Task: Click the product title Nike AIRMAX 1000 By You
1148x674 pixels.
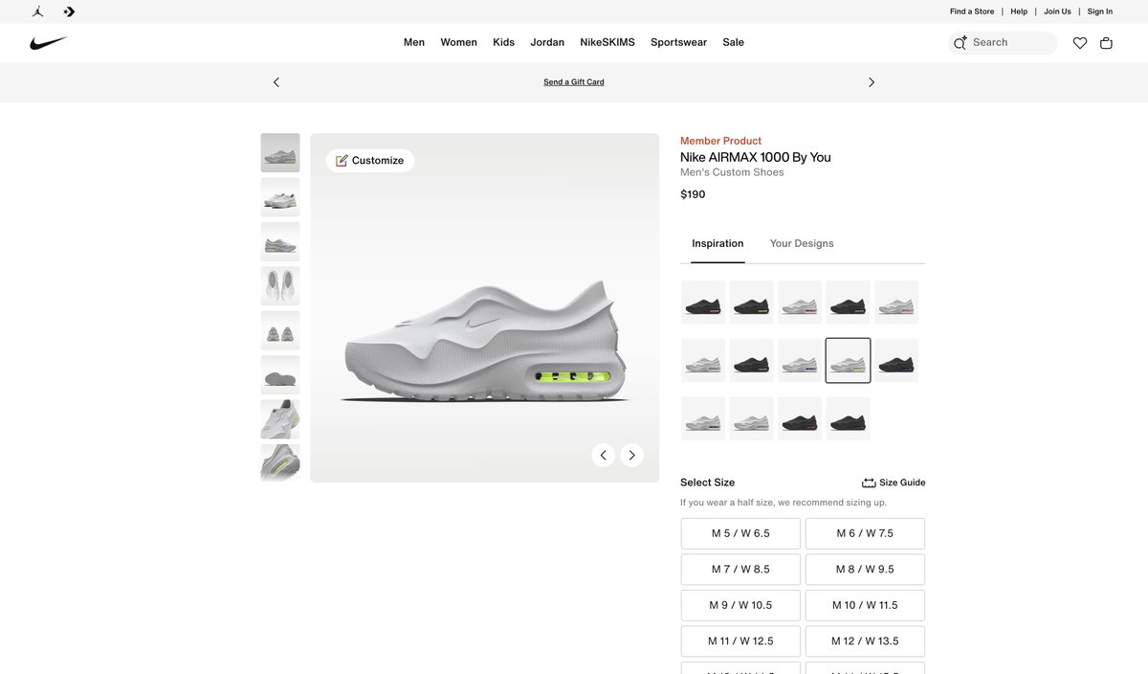Action: (x=756, y=157)
